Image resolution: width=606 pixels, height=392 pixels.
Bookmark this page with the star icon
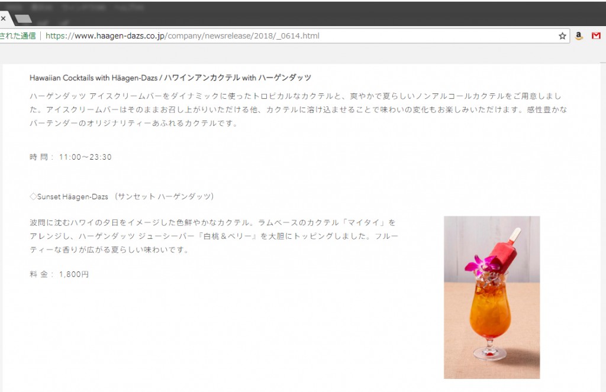[x=562, y=36]
